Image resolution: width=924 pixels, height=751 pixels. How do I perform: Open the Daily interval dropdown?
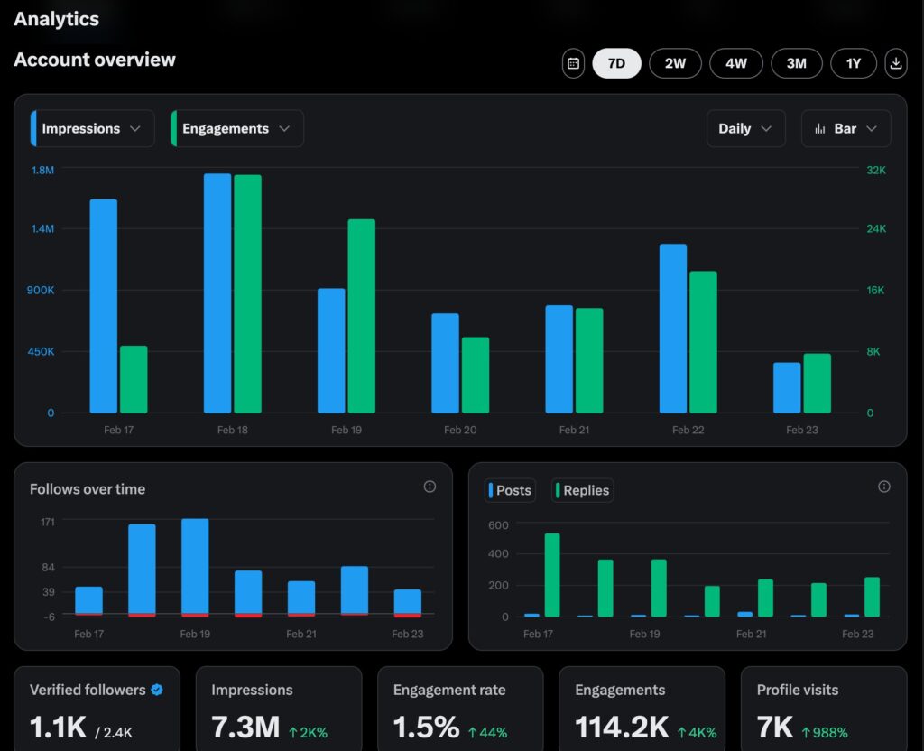click(x=745, y=128)
